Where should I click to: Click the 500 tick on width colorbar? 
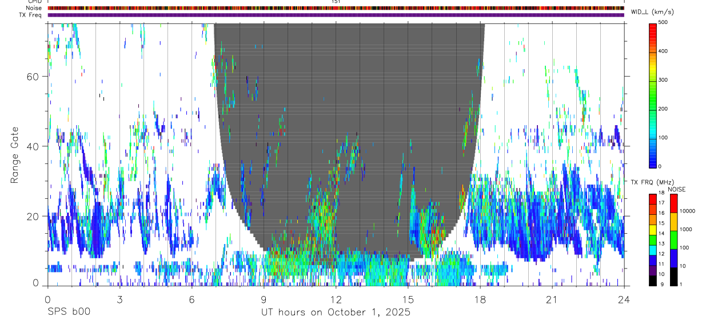[664, 22]
